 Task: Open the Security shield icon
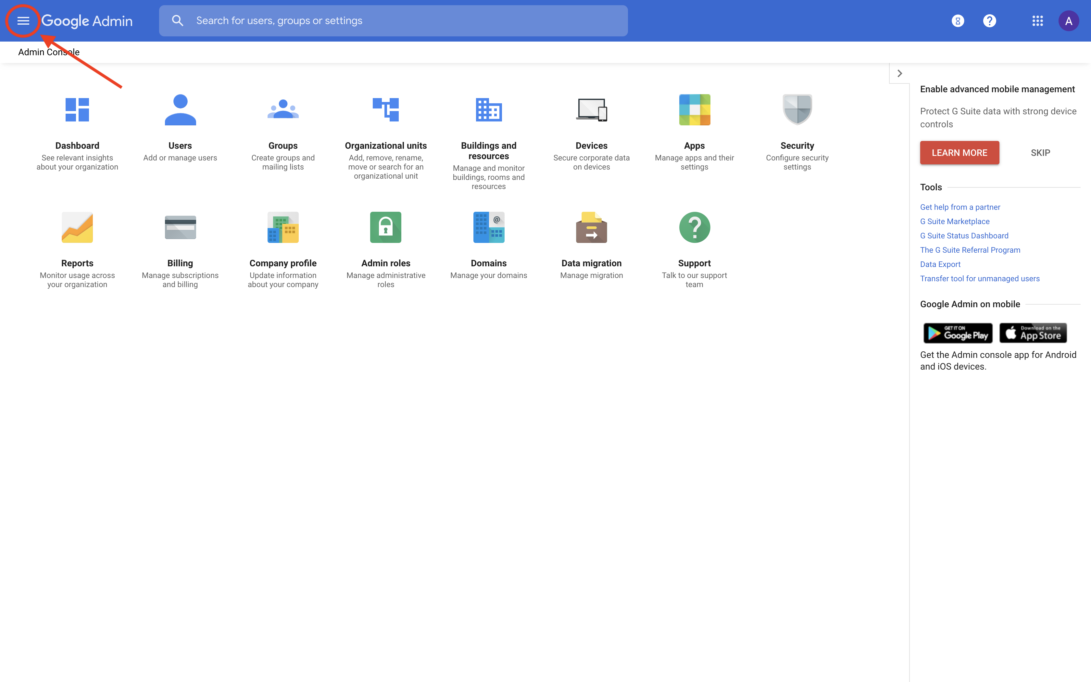796,110
